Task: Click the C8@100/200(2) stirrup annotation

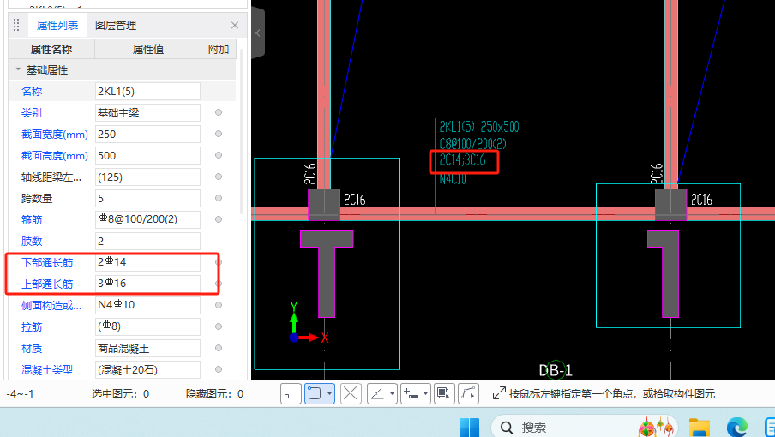Action: 473,144
